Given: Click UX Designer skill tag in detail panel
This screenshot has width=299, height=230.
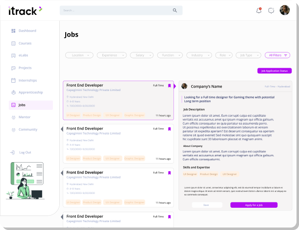Looking at the screenshot, I should [230, 174].
